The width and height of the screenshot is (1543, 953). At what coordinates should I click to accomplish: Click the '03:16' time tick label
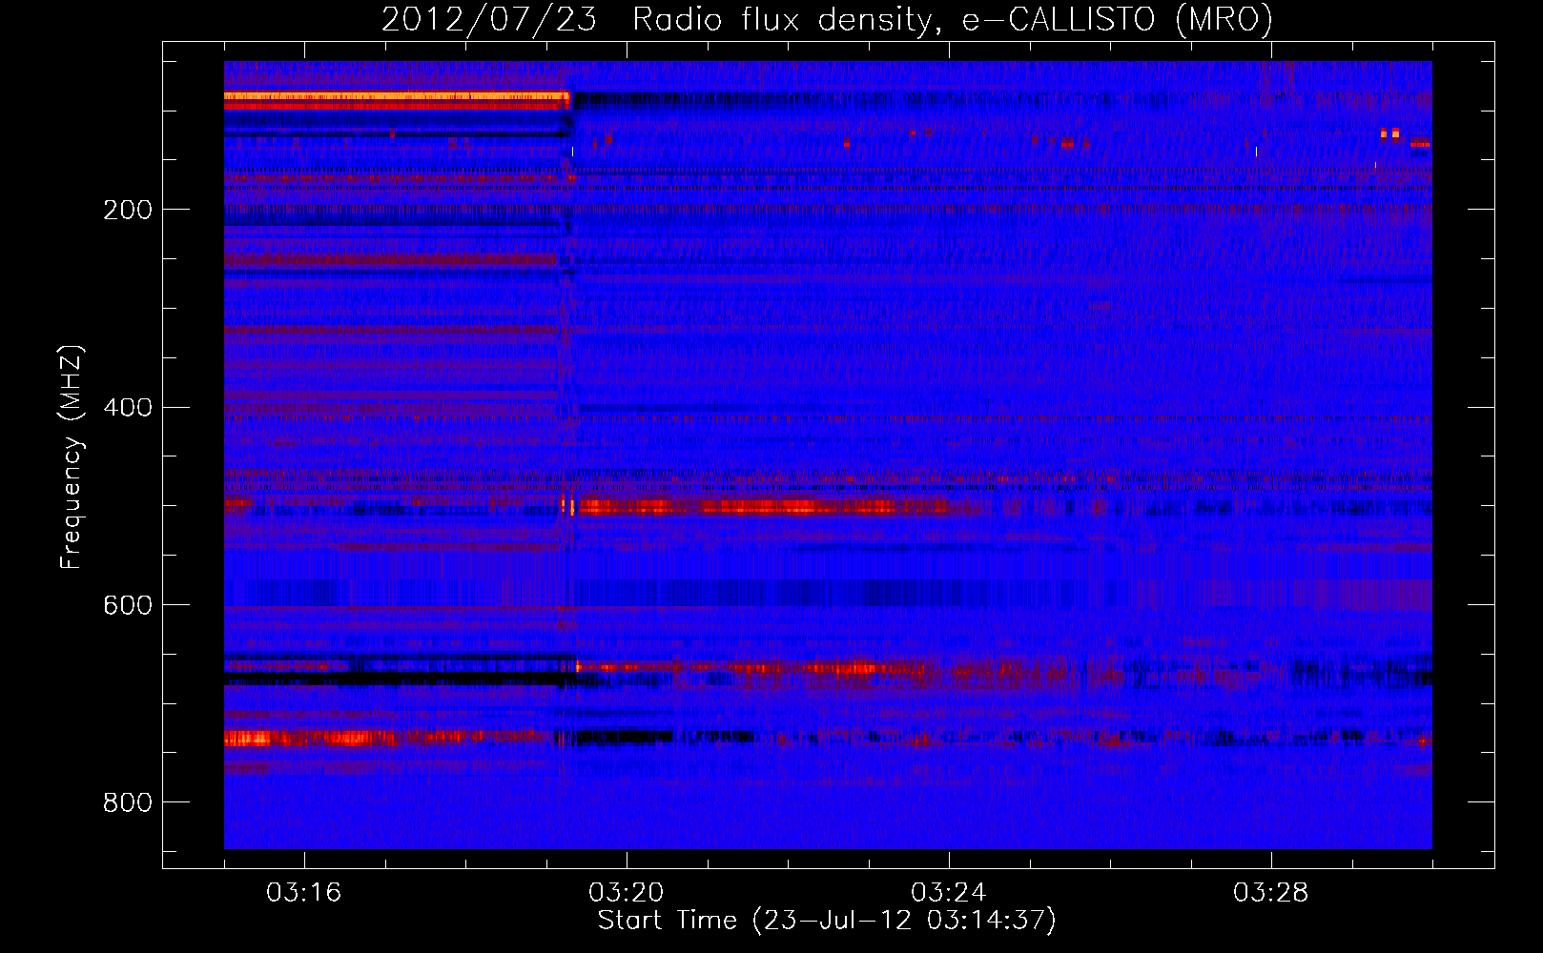(303, 893)
